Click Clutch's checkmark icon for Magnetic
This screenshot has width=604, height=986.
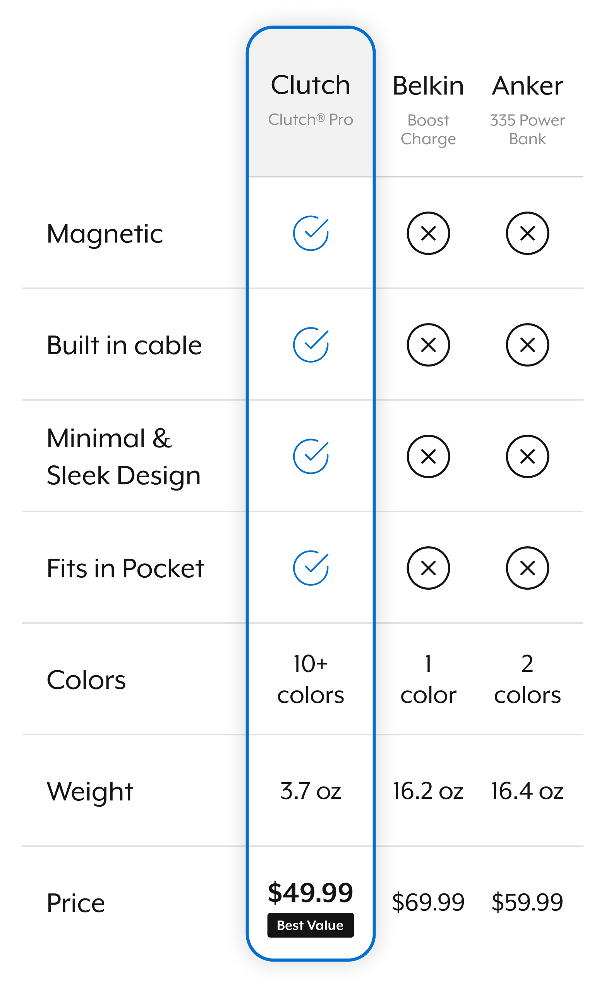point(311,233)
